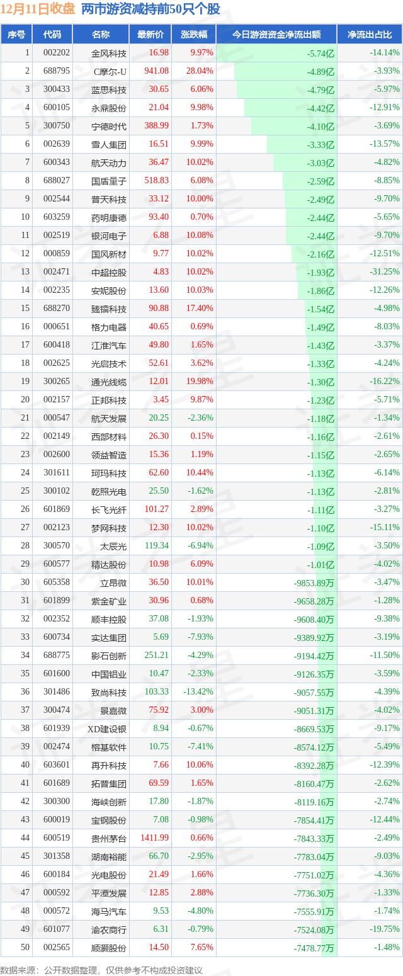Viewport: 403px width, 976px height.
Task: Select stock name 再升科技
Action: coord(109,765)
